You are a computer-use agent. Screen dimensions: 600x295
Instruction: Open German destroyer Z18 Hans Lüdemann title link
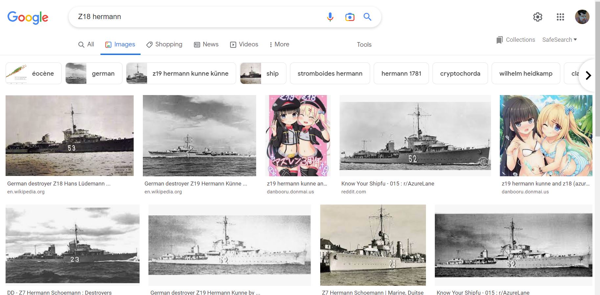[x=59, y=184]
